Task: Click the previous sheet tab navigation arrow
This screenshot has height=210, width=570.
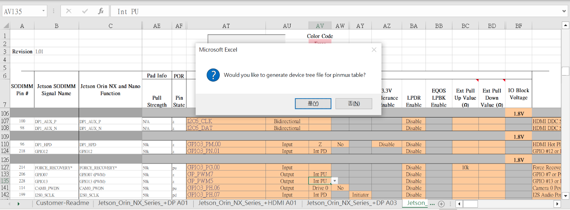Action: 8,204
